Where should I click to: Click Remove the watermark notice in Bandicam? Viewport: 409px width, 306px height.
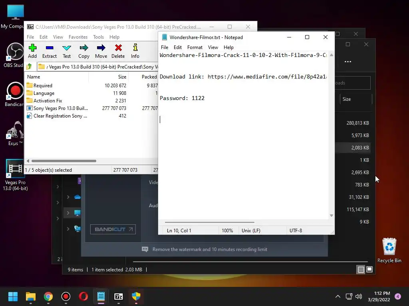[204, 249]
